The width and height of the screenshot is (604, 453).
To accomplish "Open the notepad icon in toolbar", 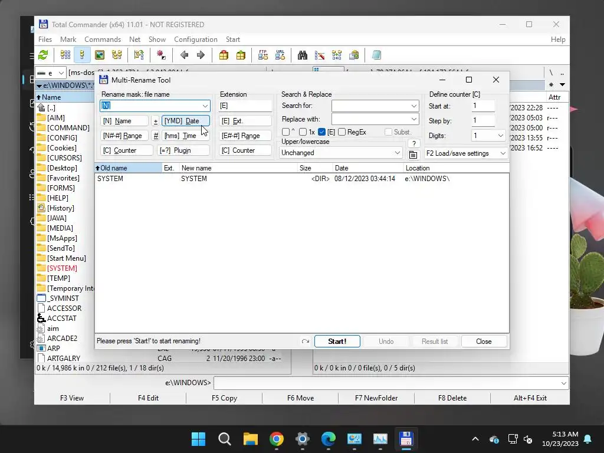I will coord(376,55).
